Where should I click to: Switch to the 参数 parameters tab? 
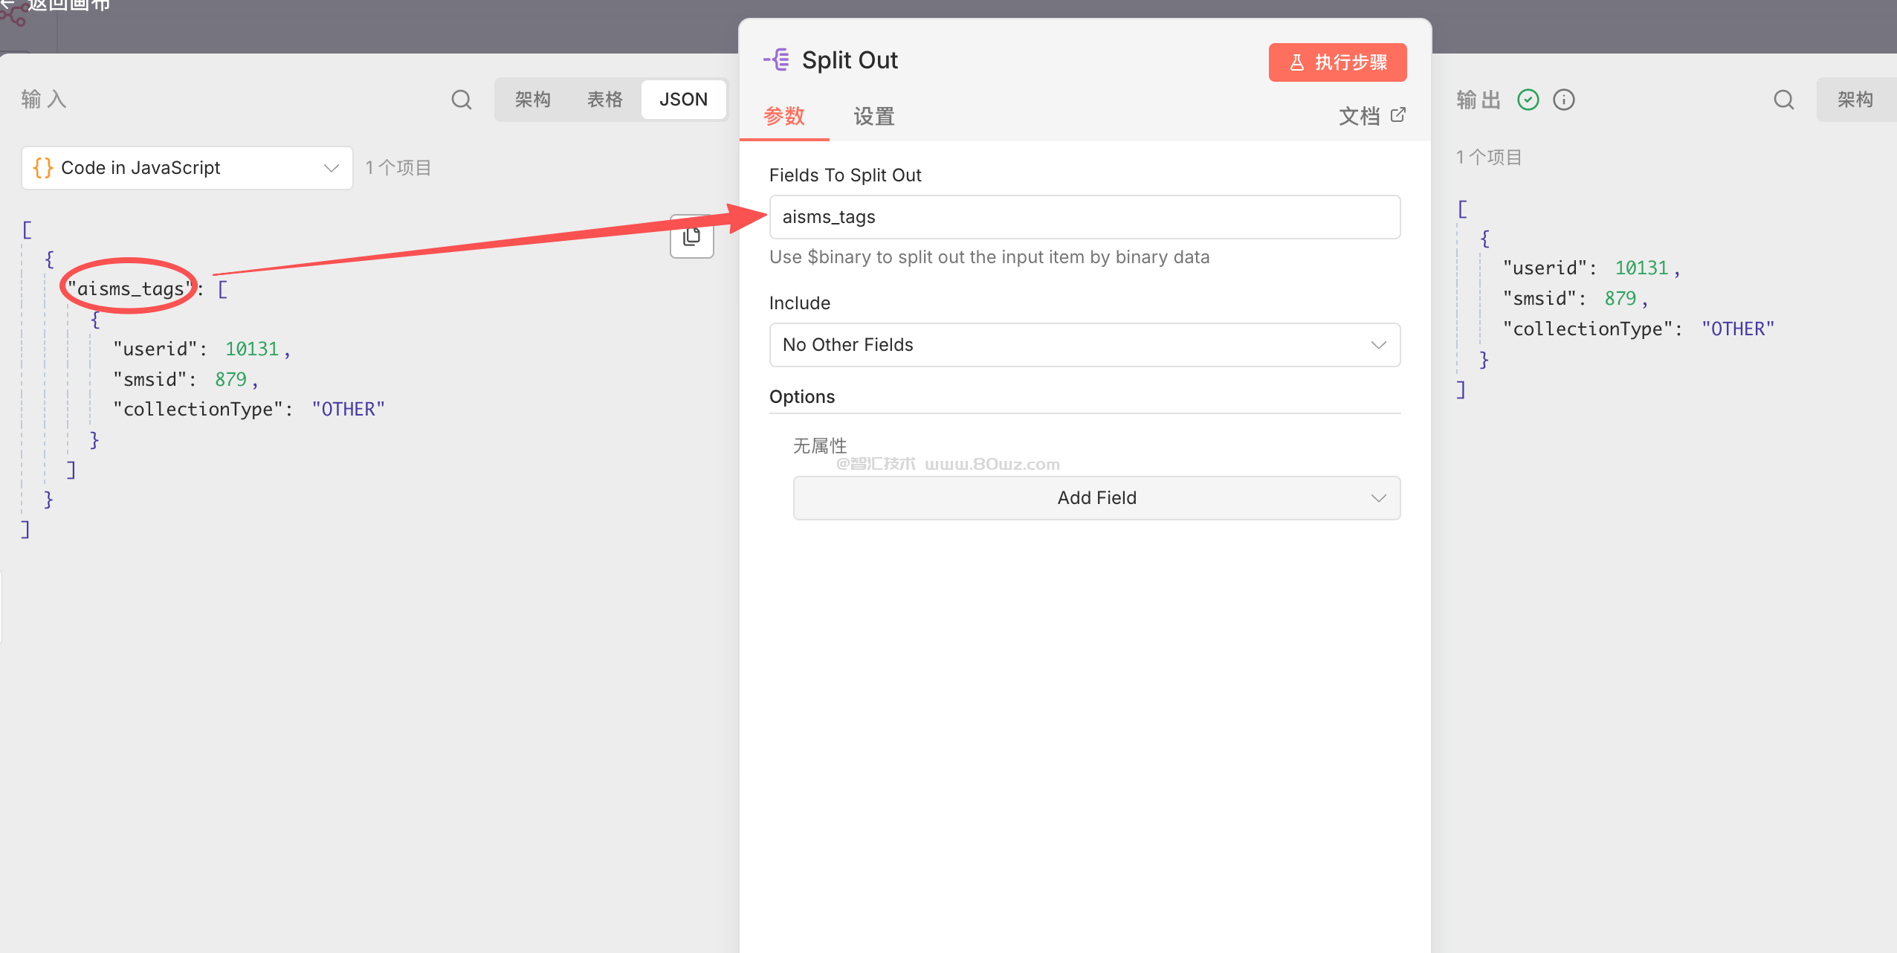point(783,116)
